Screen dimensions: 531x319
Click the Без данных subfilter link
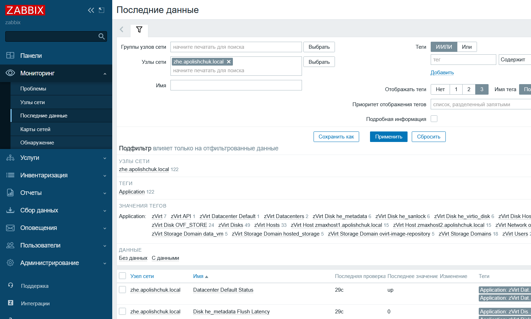tap(133, 258)
